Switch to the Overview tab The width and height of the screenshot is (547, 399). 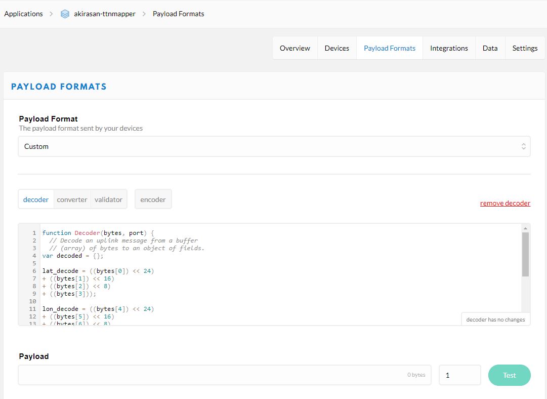click(295, 48)
